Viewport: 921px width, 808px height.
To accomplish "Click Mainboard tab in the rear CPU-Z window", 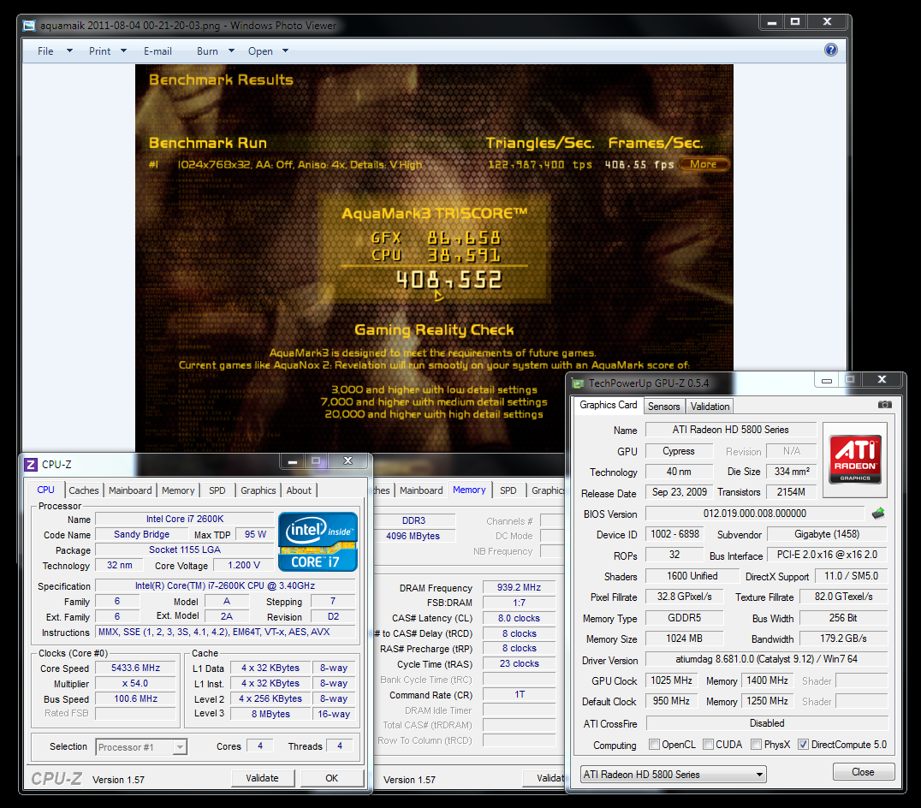I will (x=421, y=490).
